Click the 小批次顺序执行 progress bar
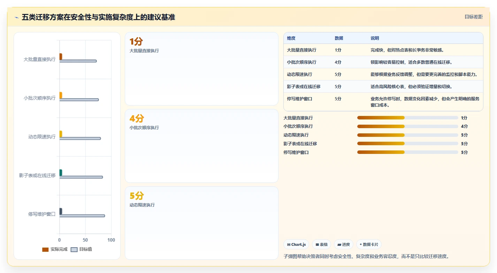Image resolution: width=497 pixels, height=273 pixels. pyautogui.click(x=407, y=126)
